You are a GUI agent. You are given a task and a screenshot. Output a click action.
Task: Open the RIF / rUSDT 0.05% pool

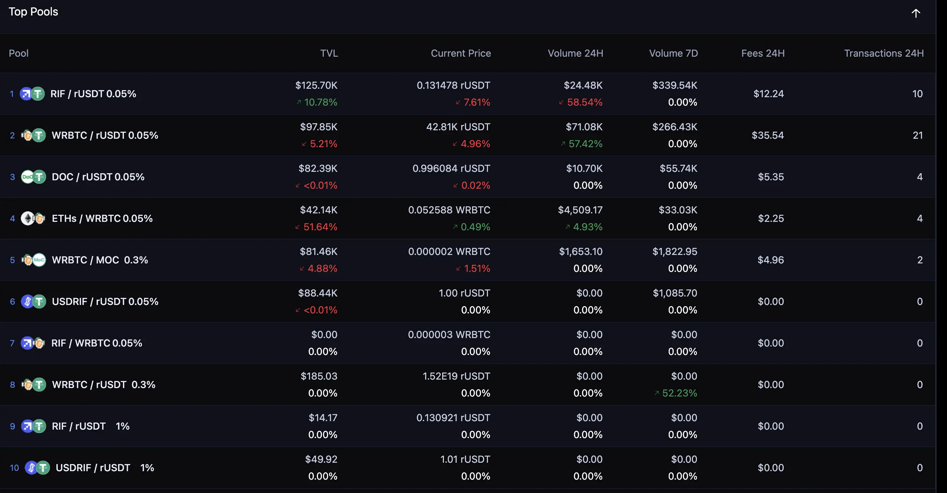click(x=93, y=94)
